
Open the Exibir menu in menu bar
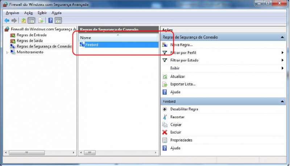tap(42, 13)
